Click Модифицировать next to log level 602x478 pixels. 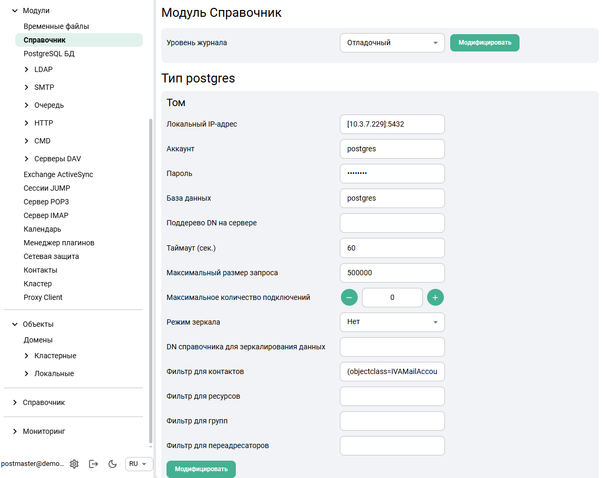tap(484, 43)
